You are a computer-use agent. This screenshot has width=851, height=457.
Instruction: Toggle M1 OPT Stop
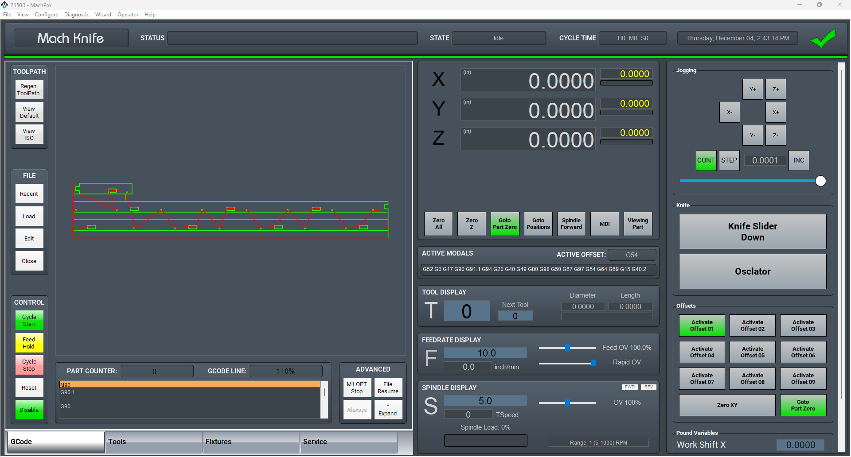357,388
